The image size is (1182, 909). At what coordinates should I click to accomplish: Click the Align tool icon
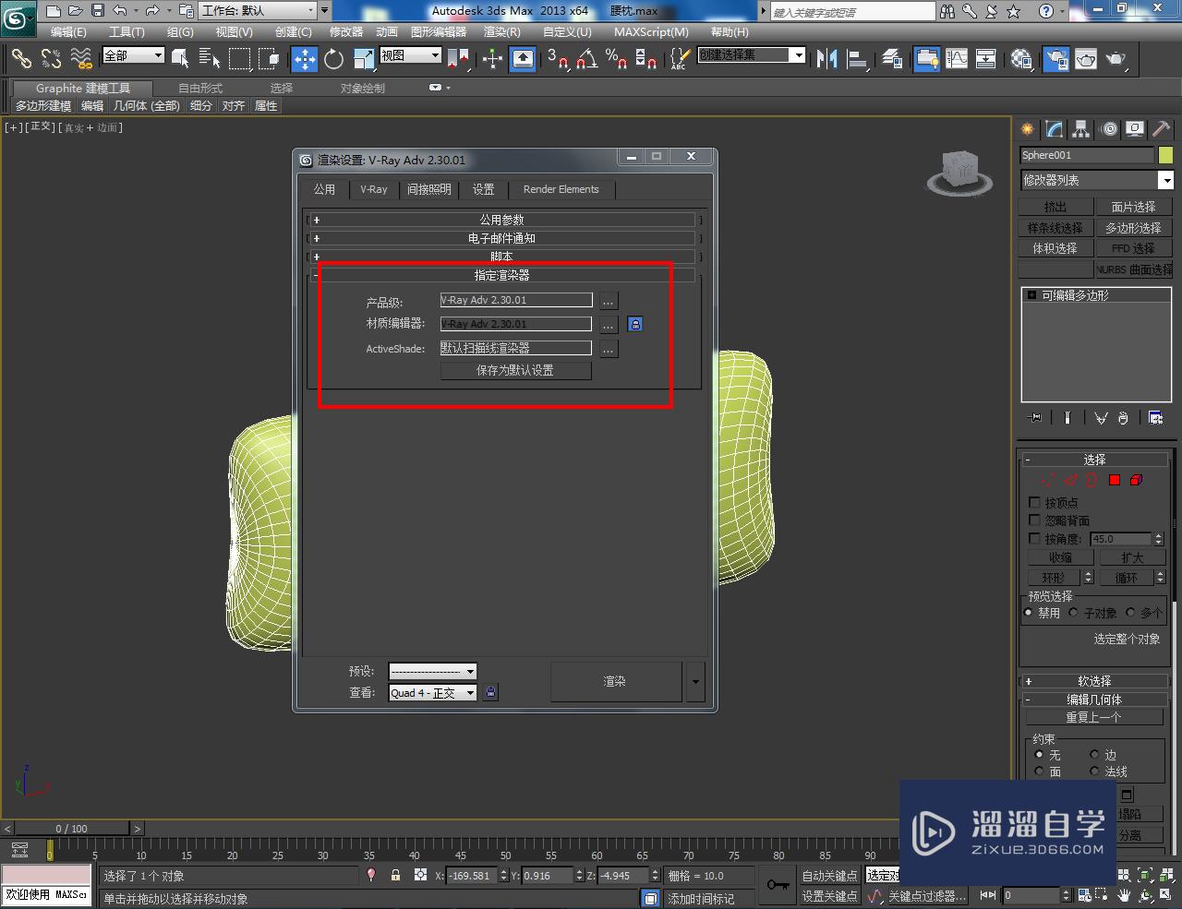coord(857,59)
